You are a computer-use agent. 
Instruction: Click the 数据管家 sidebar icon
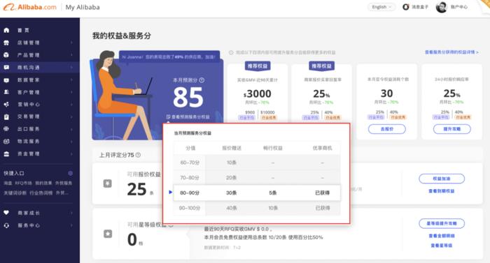pyautogui.click(x=6, y=80)
